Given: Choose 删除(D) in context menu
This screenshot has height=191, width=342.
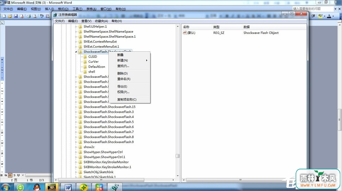Looking at the screenshot, I should [129, 73].
